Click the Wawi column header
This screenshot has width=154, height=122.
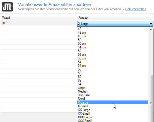38,18
